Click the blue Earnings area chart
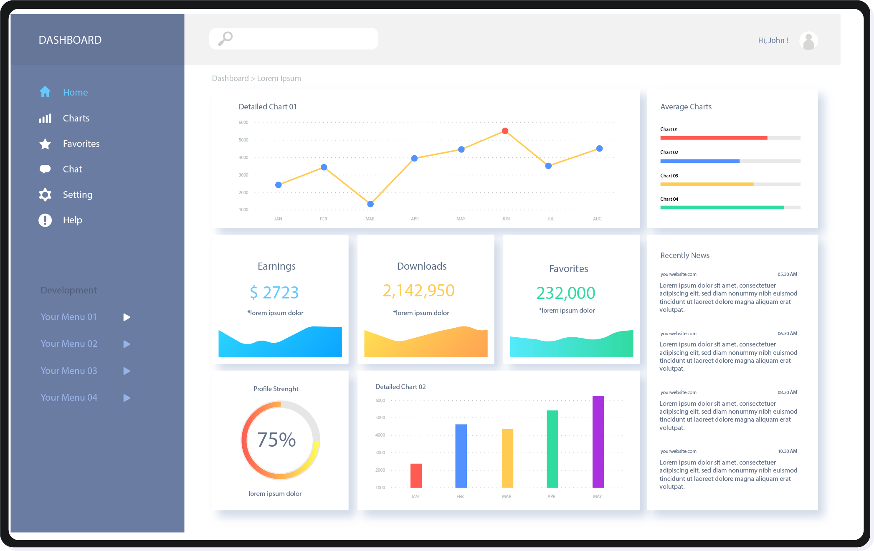874x551 pixels. coord(280,342)
